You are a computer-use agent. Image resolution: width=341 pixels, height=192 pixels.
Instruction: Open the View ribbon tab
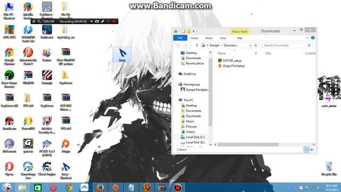click(223, 38)
